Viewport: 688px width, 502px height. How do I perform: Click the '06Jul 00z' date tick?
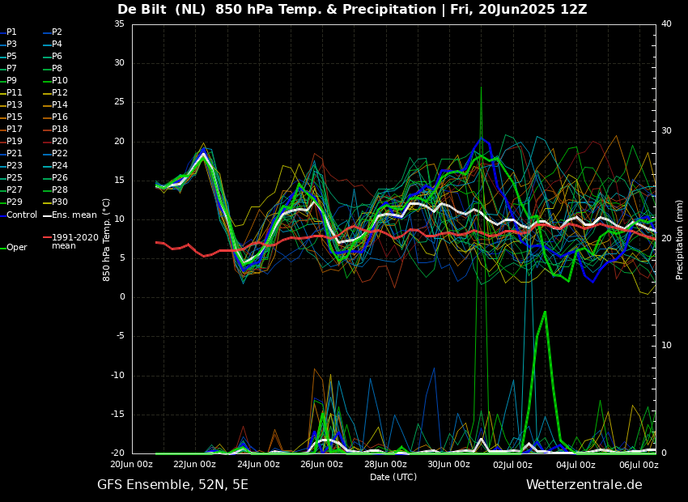(x=639, y=465)
